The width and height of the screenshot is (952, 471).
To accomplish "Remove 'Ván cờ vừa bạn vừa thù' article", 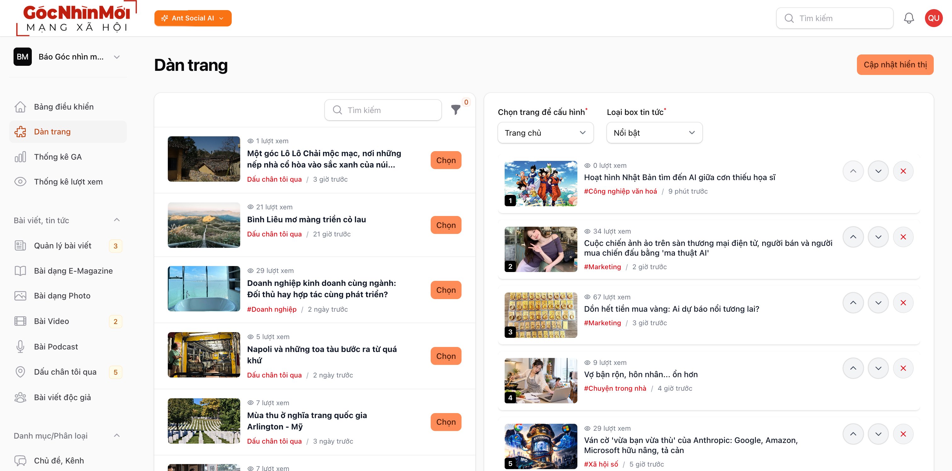I will [903, 434].
